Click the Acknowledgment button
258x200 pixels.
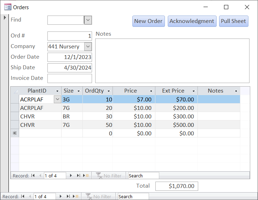pyautogui.click(x=191, y=21)
